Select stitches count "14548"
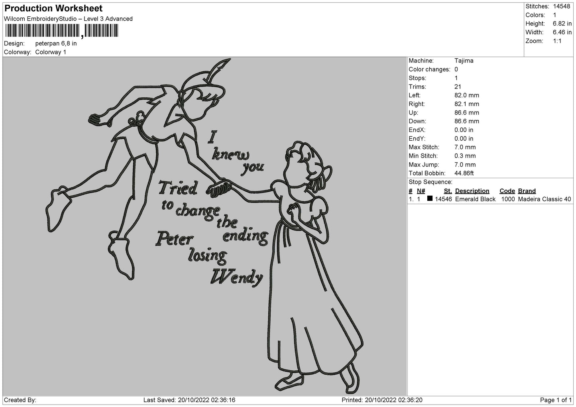 tap(561, 6)
